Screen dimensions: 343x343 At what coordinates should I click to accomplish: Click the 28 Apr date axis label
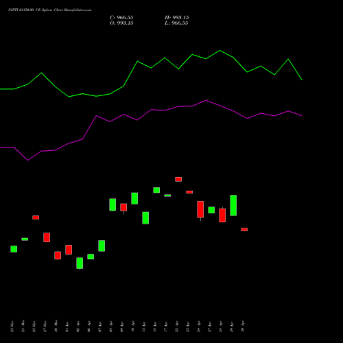(221, 327)
